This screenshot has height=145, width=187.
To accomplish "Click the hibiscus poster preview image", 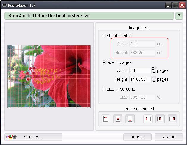I will [x=49, y=76].
